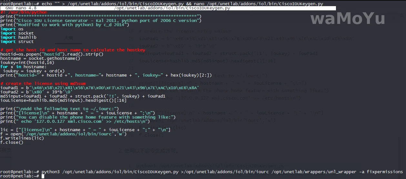The width and height of the screenshot is (406, 179).
Task: Click the 'import hashlib' line
Action: coord(18,37)
